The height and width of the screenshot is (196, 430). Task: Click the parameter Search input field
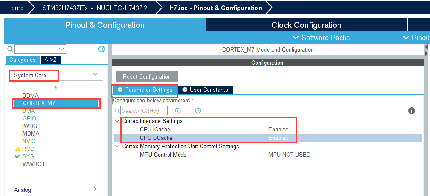[144, 111]
